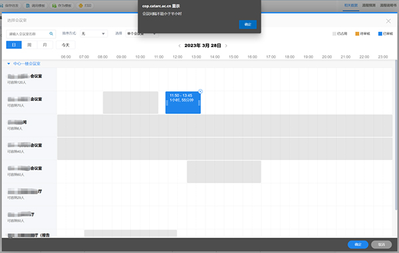Viewport: 399px width, 253px height.
Task: Click the room name search input field
Action: [28, 34]
